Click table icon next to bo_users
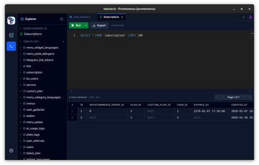 coord(24,79)
